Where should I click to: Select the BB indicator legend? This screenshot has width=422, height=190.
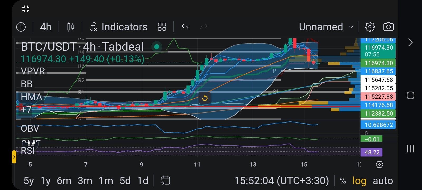[27, 84]
